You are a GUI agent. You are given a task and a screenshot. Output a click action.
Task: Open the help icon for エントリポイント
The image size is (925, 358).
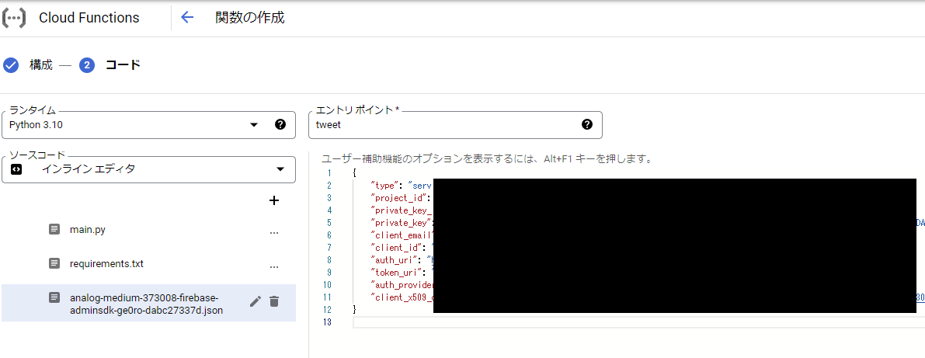[x=587, y=124]
